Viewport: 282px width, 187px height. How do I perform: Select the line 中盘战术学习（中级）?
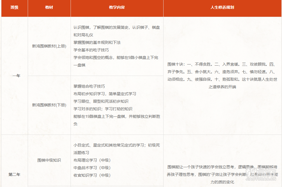(x=92, y=168)
